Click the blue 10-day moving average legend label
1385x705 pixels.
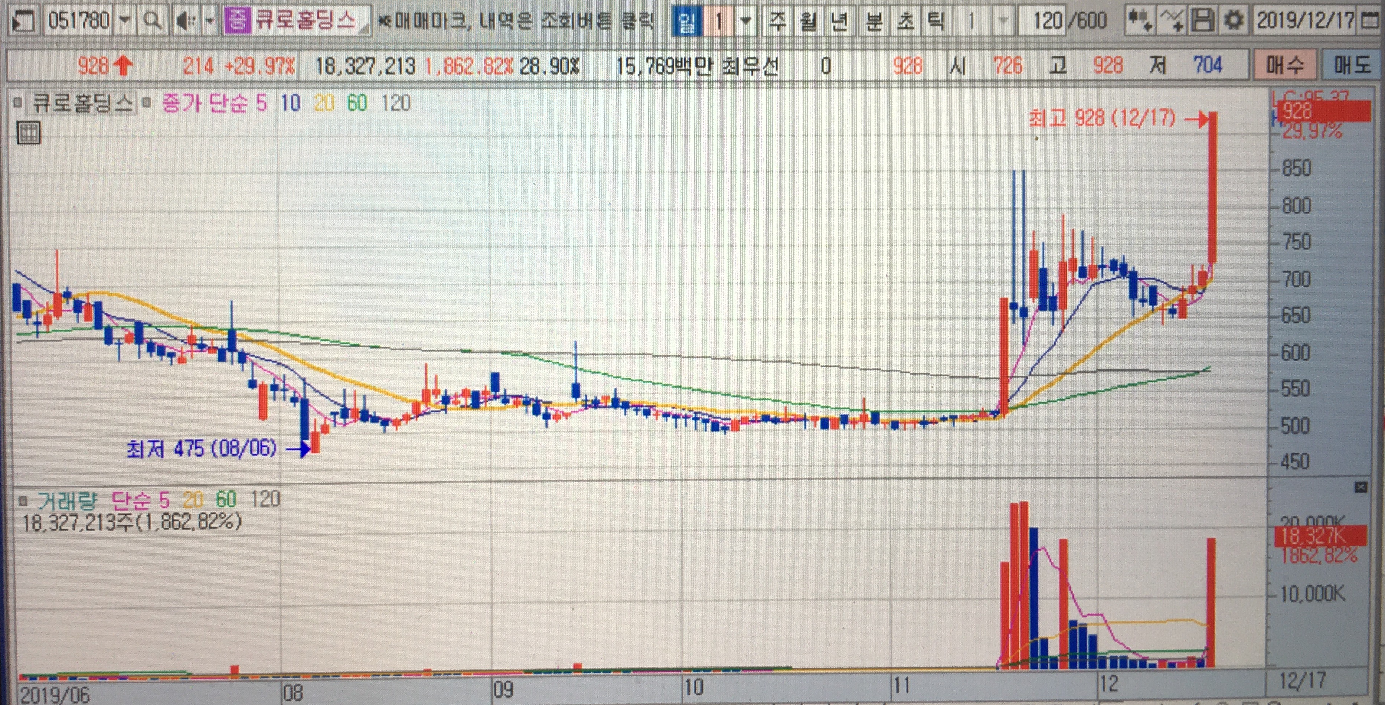click(x=290, y=102)
